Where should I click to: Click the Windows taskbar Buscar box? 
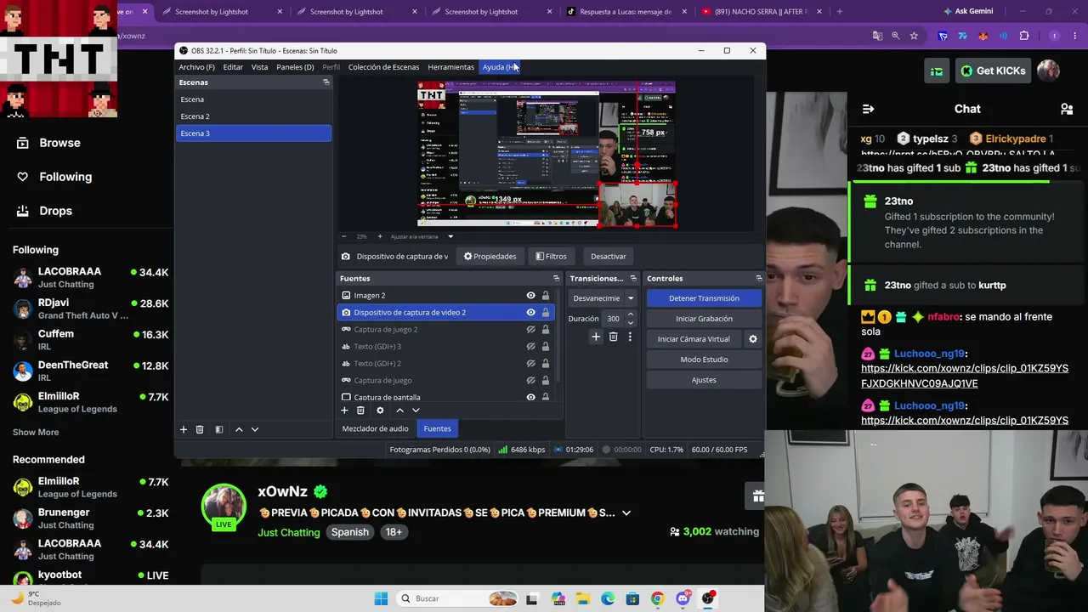point(458,598)
